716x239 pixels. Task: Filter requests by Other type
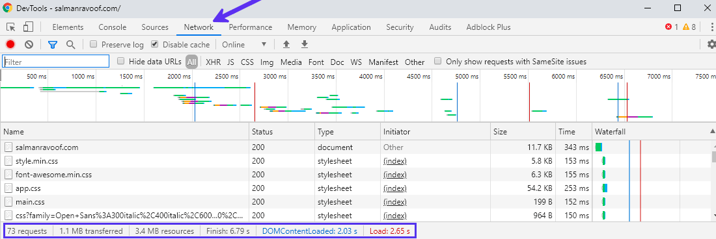(415, 62)
